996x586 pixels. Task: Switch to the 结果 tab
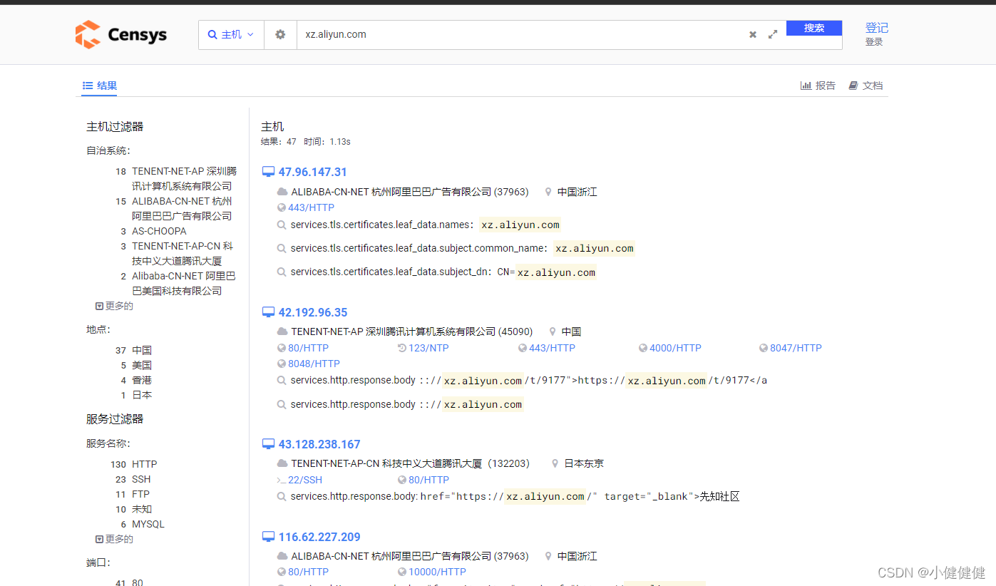(x=100, y=86)
